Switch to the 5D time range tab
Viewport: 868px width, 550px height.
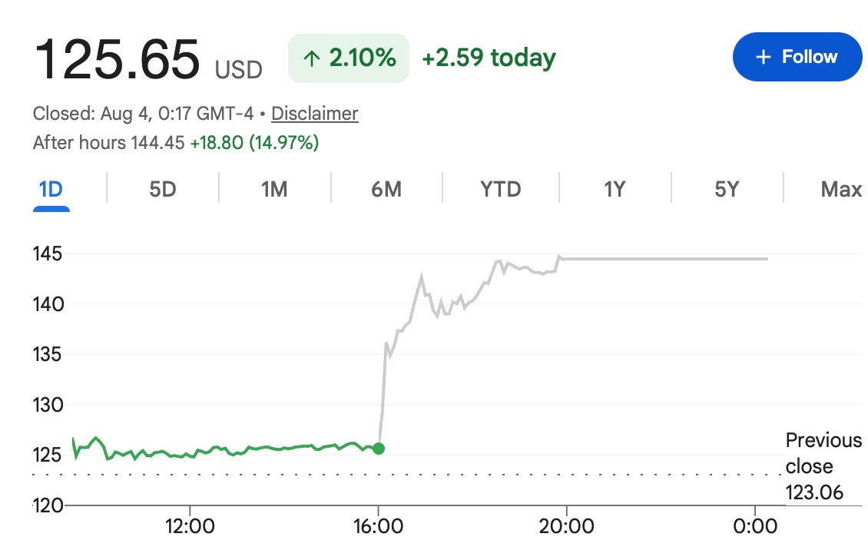coord(163,190)
